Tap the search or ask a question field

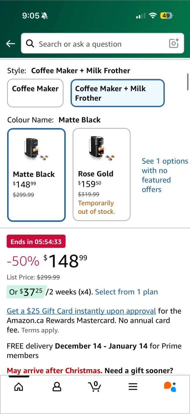(98, 44)
